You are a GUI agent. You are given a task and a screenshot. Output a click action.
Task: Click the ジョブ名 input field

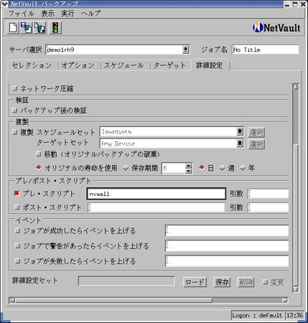266,50
